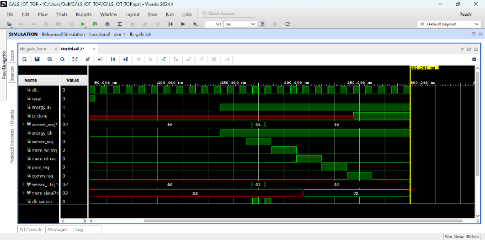This screenshot has height=240, width=485.
Task: Zoom fit the waveform view
Action: pyautogui.click(x=75, y=59)
